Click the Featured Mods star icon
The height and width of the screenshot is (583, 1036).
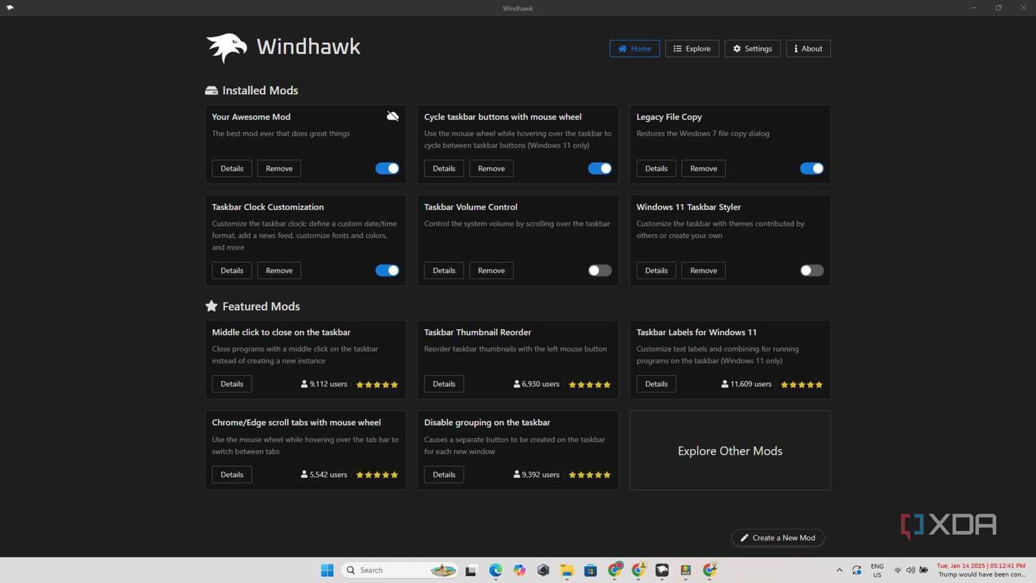(x=211, y=306)
